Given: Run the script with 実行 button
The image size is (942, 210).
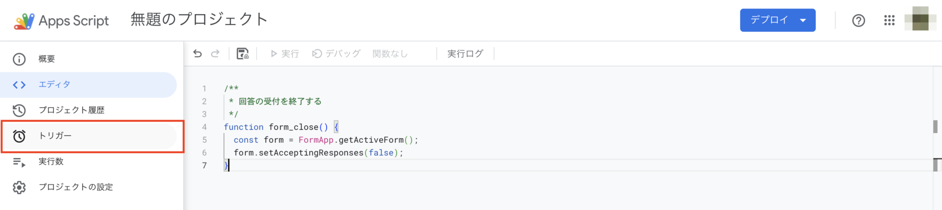Looking at the screenshot, I should point(285,53).
